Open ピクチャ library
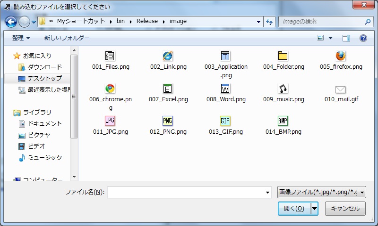 [34, 135]
